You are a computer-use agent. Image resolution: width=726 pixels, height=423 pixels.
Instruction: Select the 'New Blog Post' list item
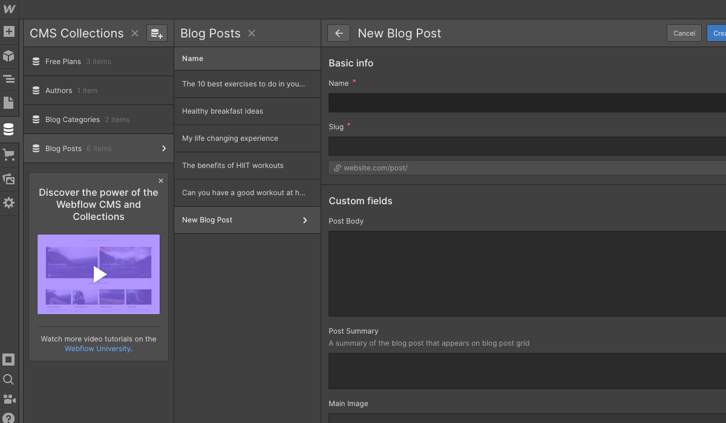(x=247, y=220)
